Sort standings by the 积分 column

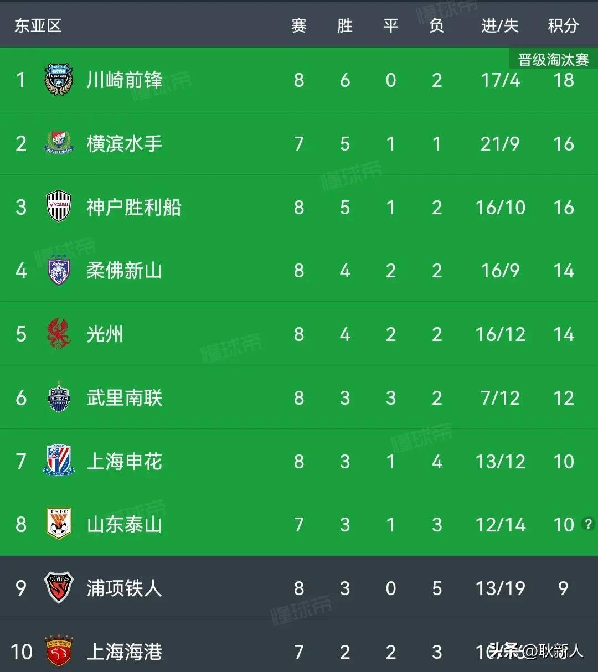coord(563,25)
